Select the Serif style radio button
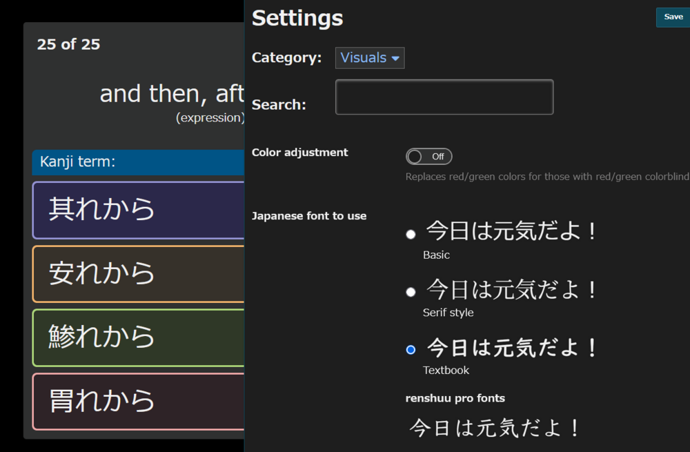 (x=411, y=292)
